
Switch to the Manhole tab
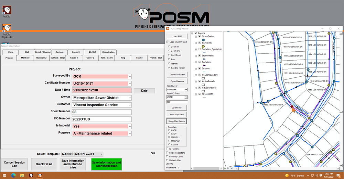(25, 58)
